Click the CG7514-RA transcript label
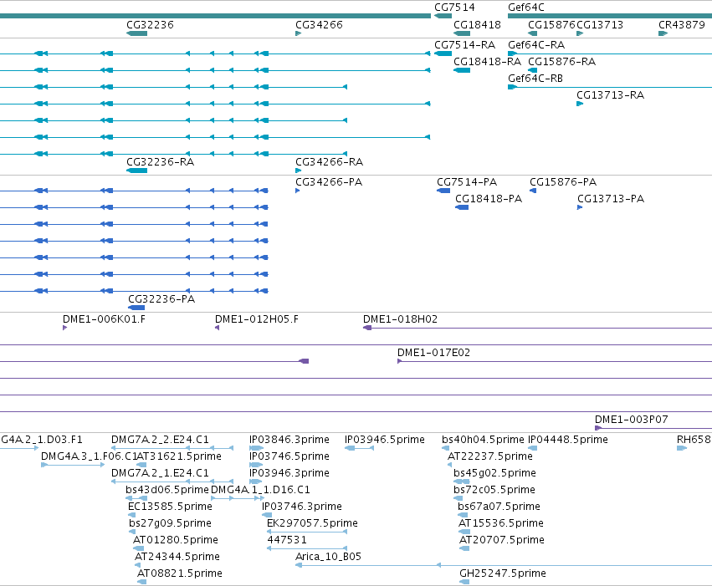Screen dimensions: 712x586 (x=464, y=45)
